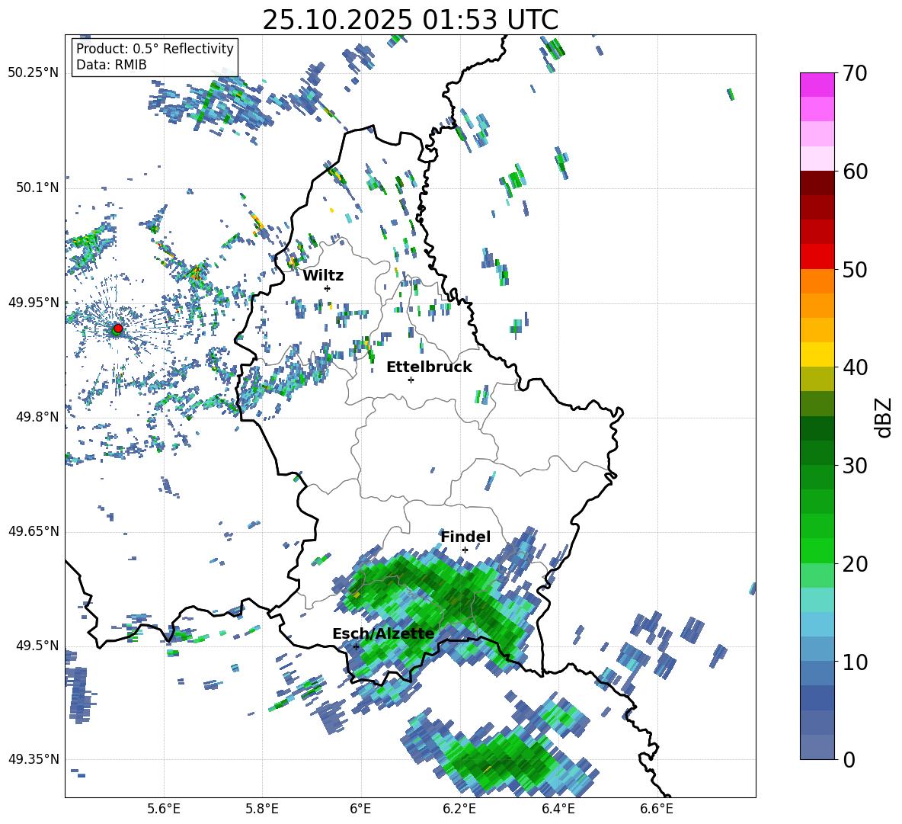Click the Product: 0.5° Reflectivity text
The image size is (902, 824).
point(155,49)
